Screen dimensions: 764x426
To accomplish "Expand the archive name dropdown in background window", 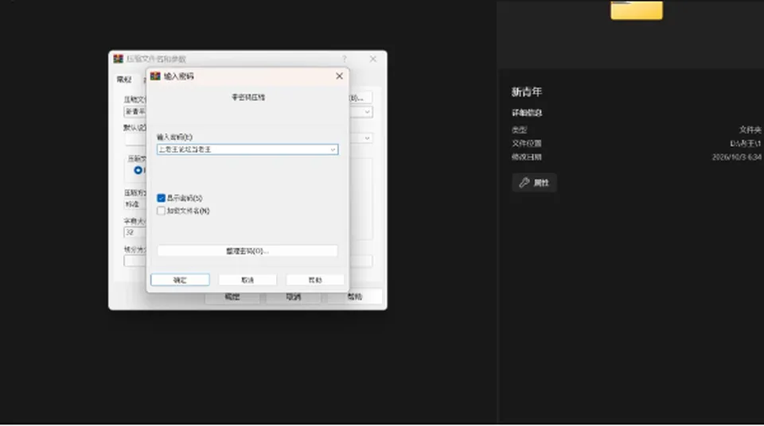I will pyautogui.click(x=368, y=112).
